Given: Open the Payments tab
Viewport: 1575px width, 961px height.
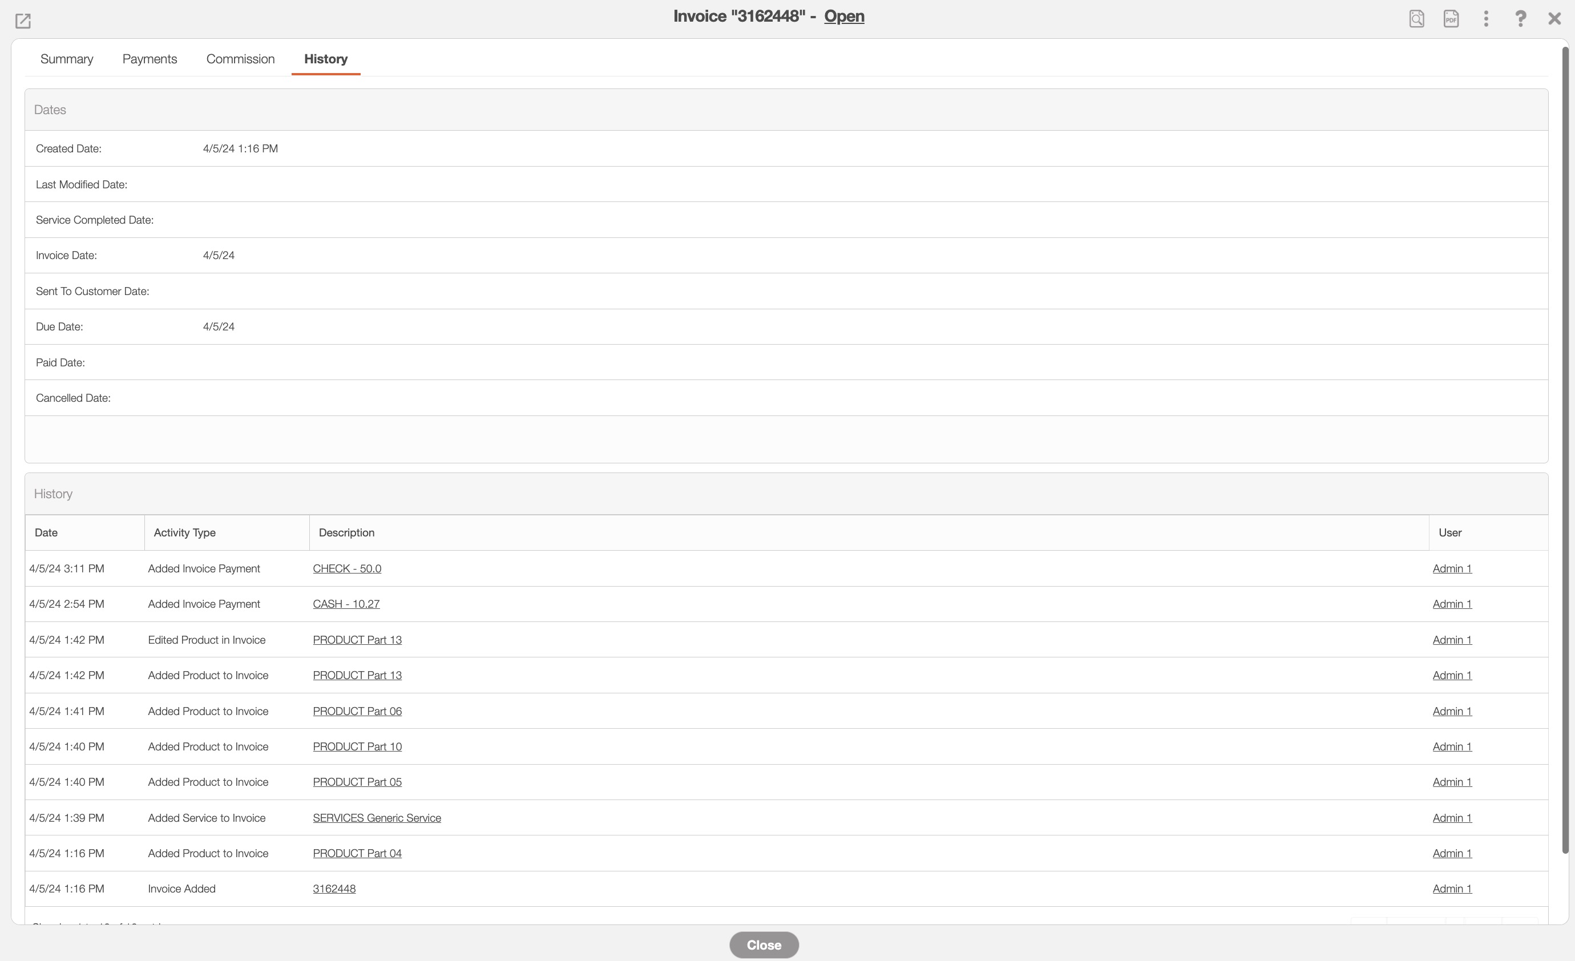Looking at the screenshot, I should pyautogui.click(x=150, y=59).
